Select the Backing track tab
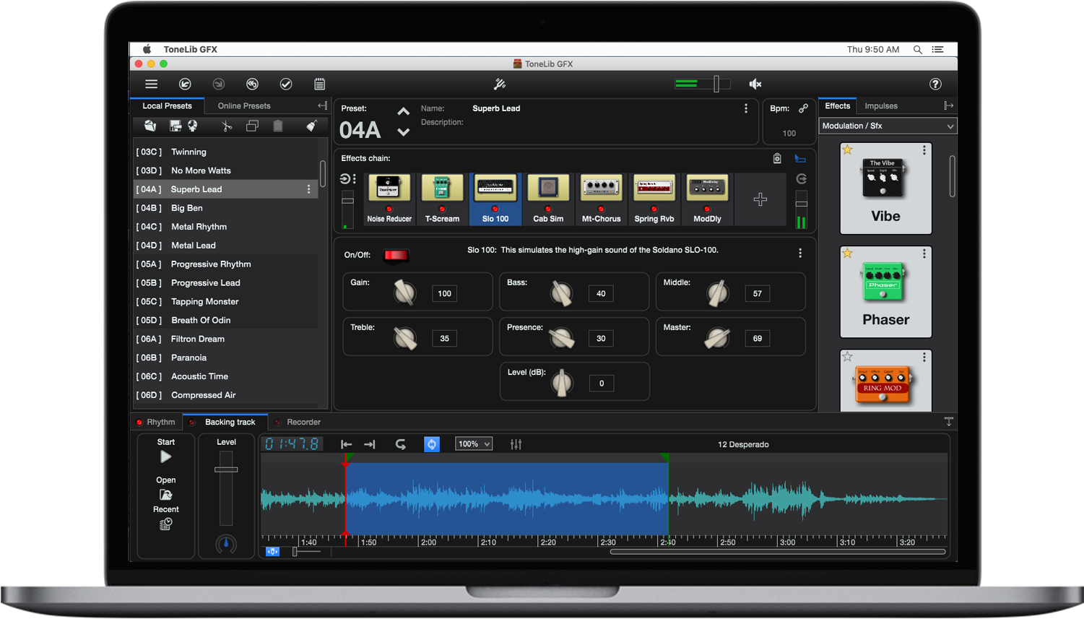The image size is (1084, 619). point(224,422)
